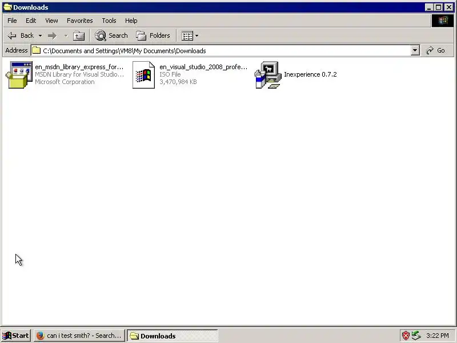Click the 3:22 PM clock
This screenshot has width=457, height=343.
(x=438, y=336)
